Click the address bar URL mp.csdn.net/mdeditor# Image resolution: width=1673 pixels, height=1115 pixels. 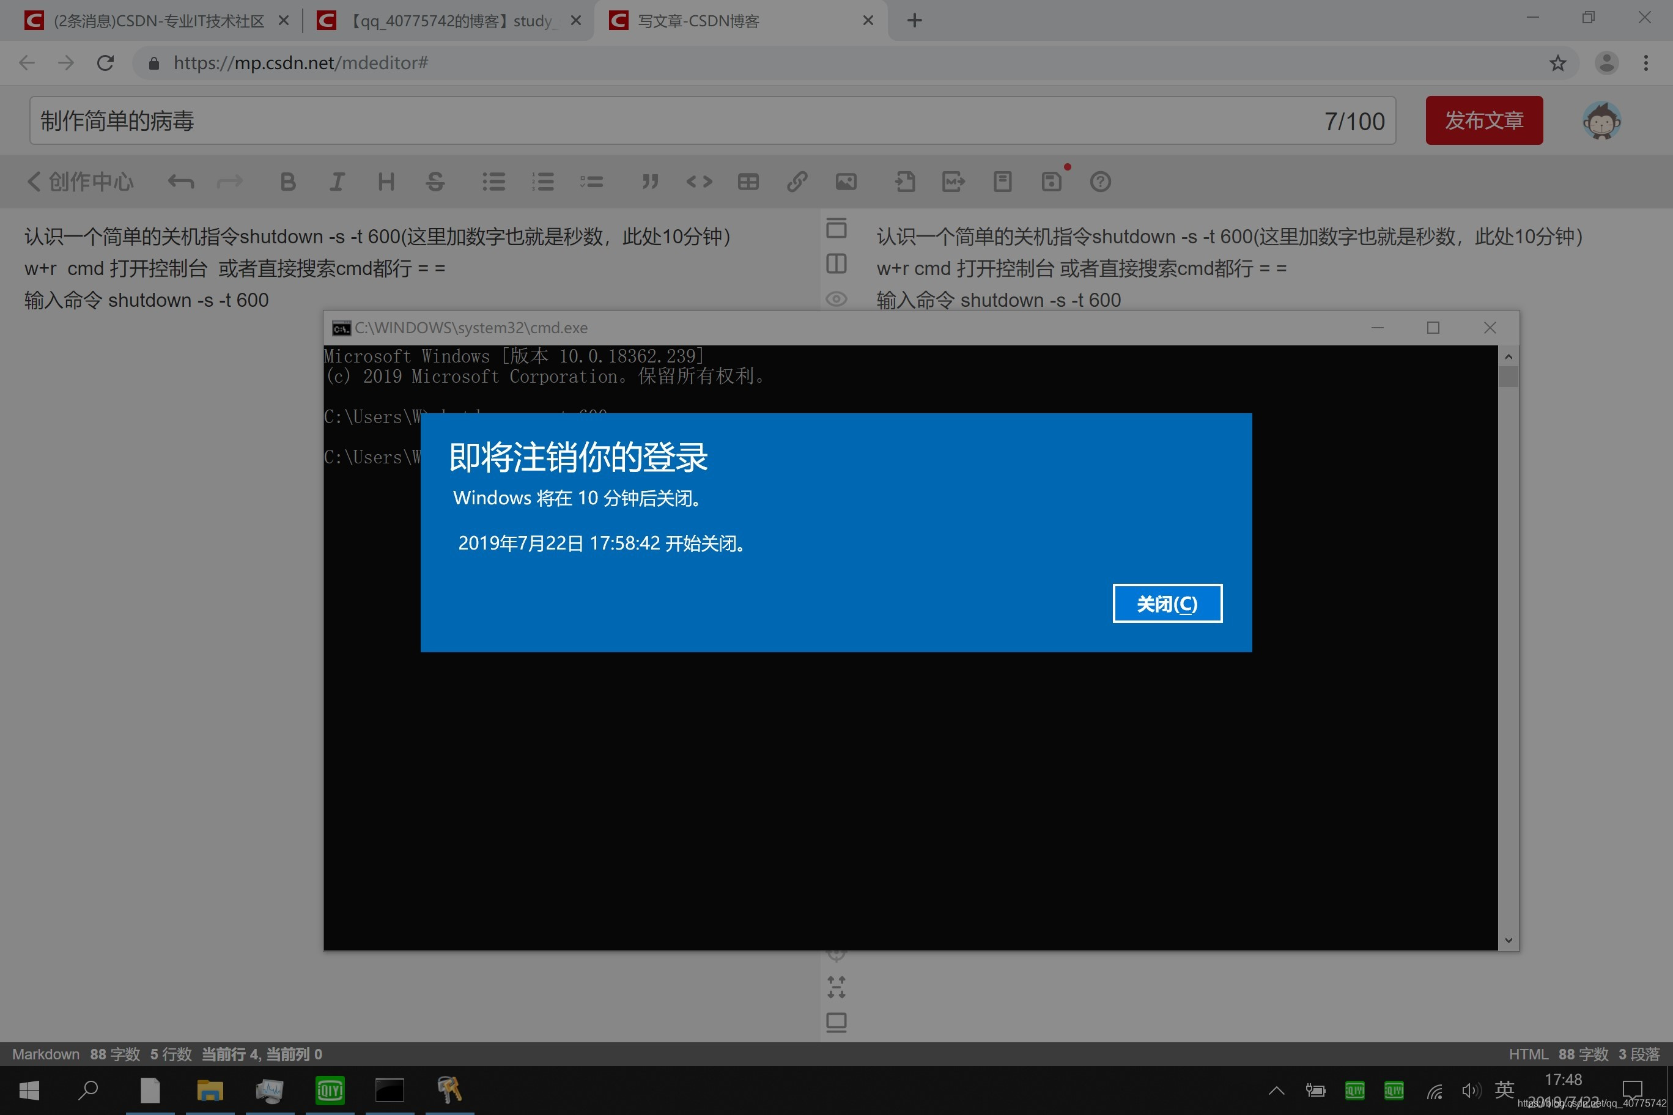(301, 64)
